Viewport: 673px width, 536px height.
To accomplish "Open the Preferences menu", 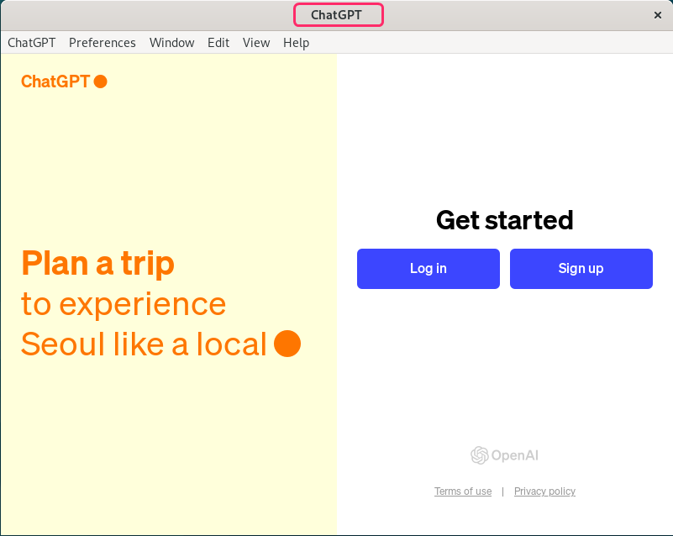I will pyautogui.click(x=102, y=43).
